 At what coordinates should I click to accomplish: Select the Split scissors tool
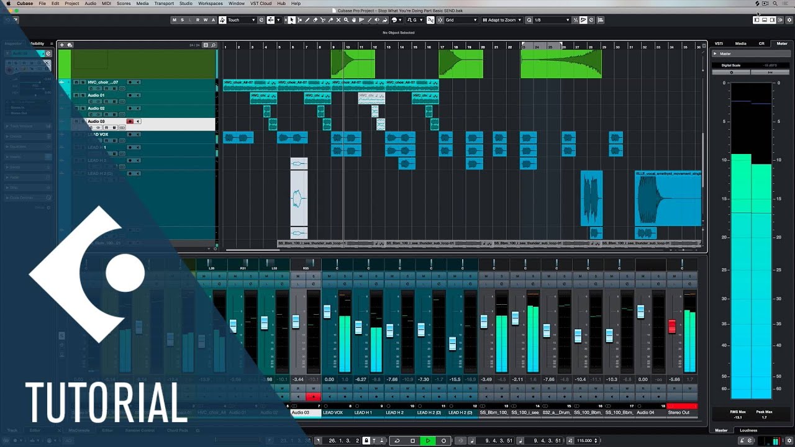point(323,20)
